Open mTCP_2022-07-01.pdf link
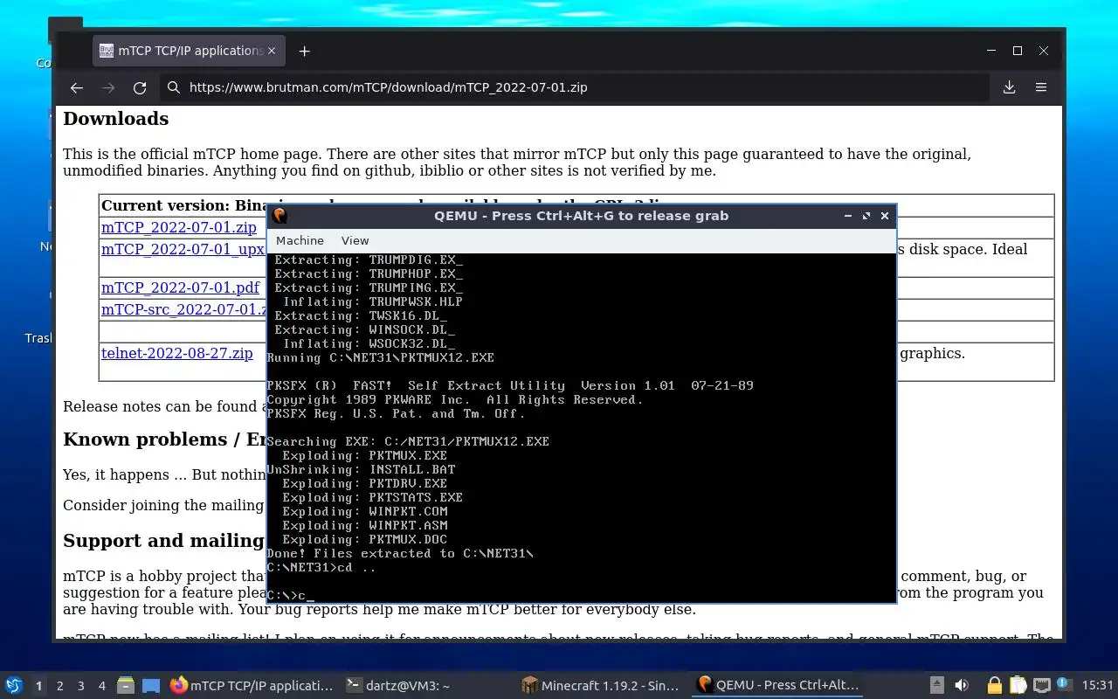Image resolution: width=1118 pixels, height=699 pixels. pyautogui.click(x=180, y=287)
